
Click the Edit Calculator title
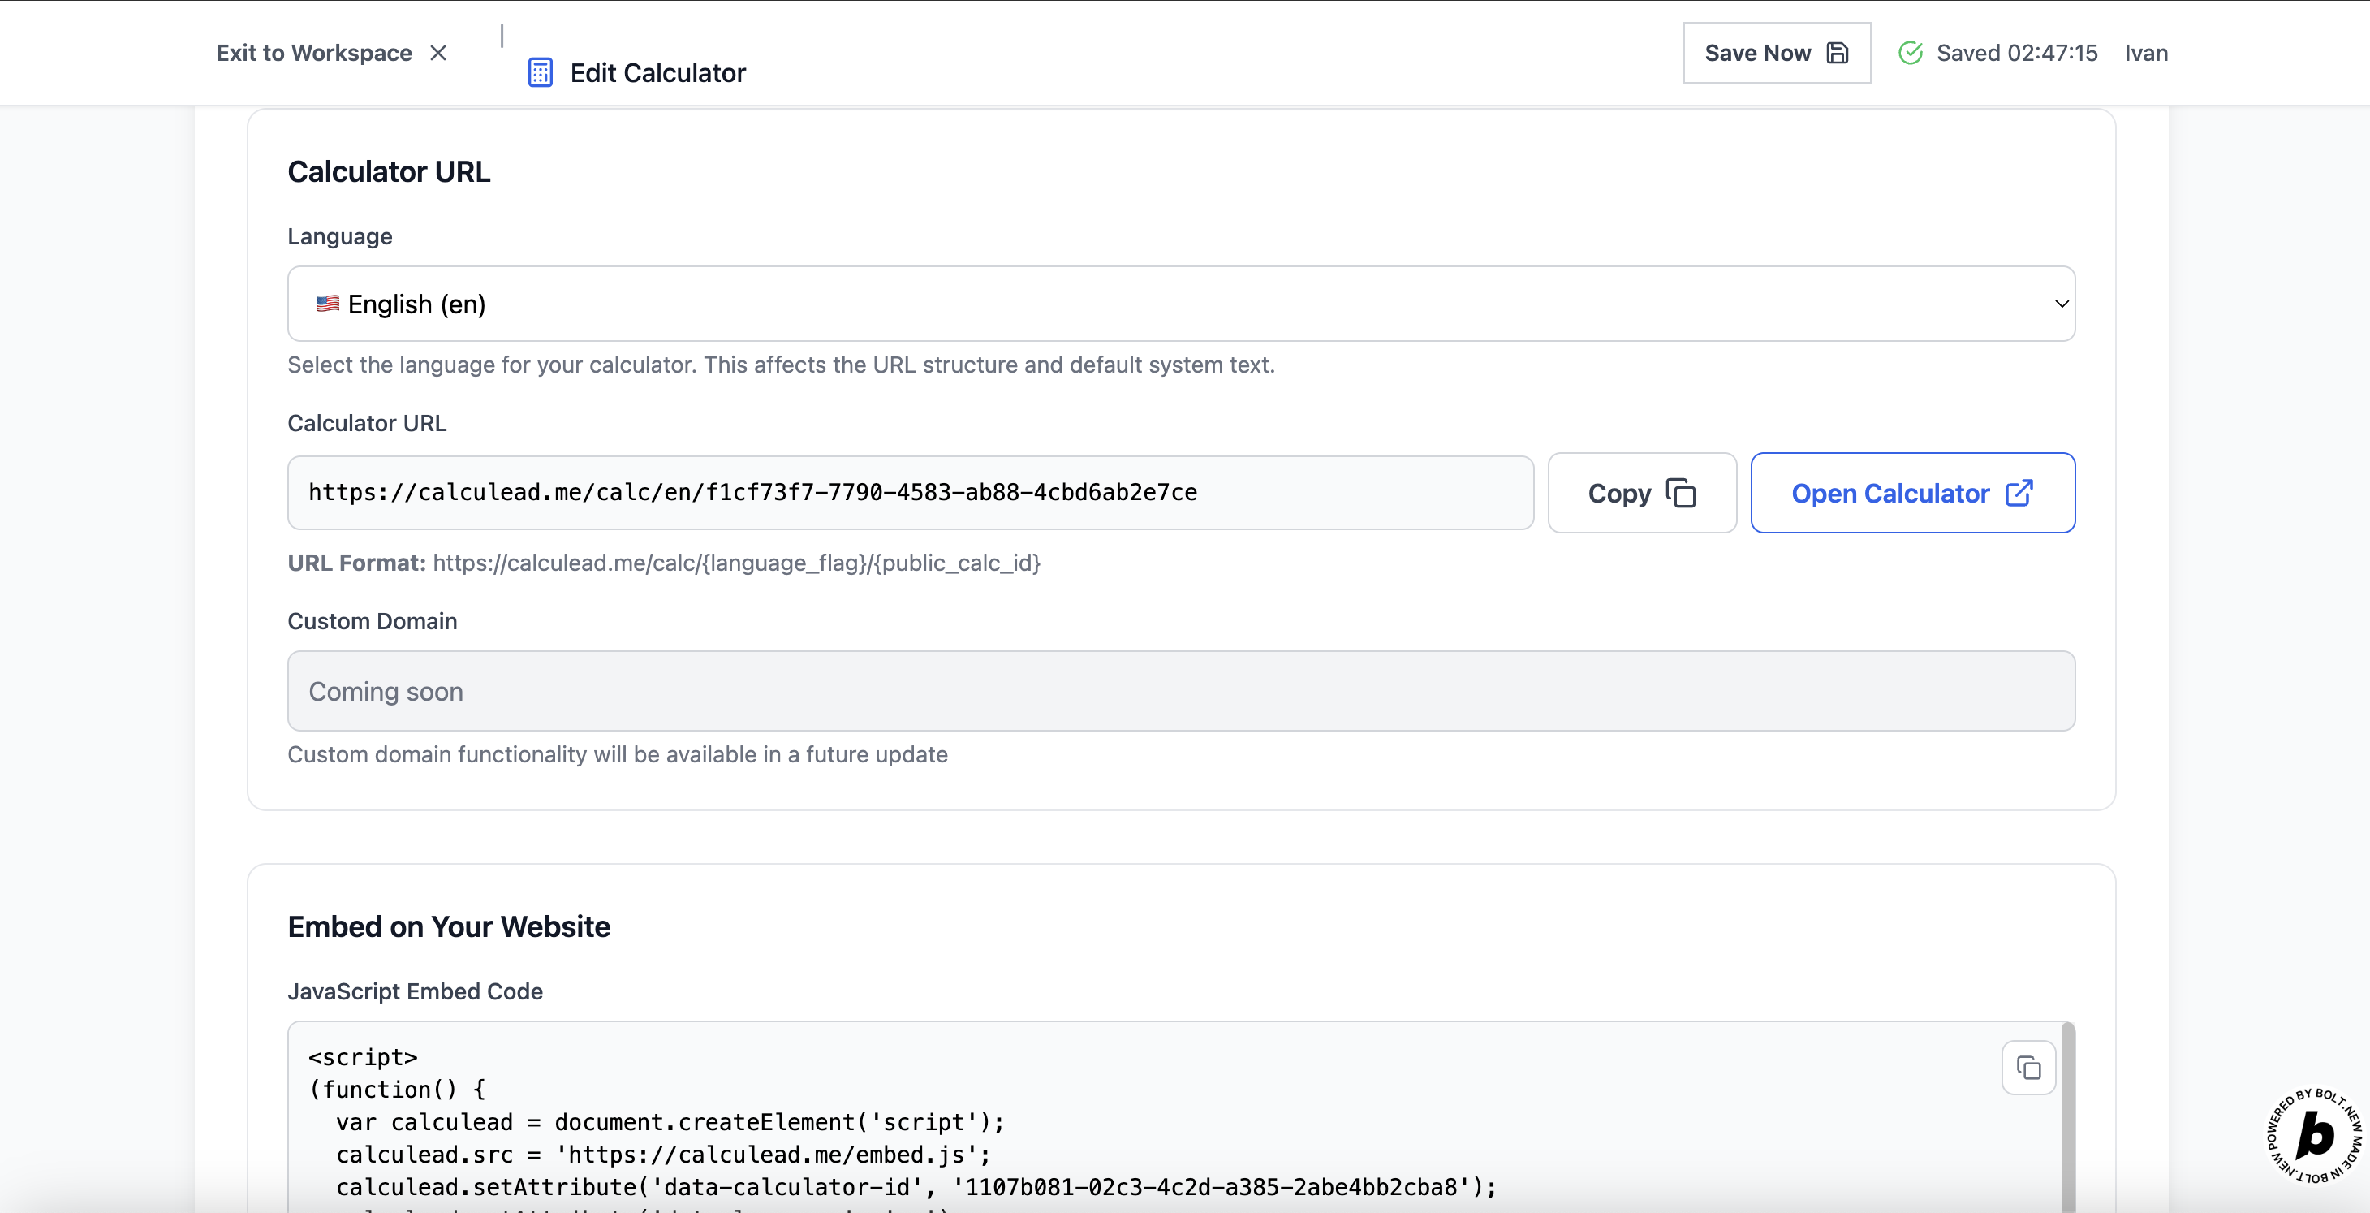coord(657,73)
